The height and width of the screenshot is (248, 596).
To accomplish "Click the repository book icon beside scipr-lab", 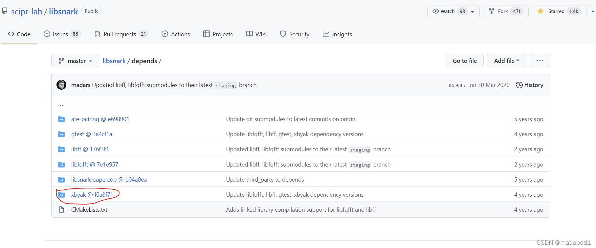I will pos(5,11).
